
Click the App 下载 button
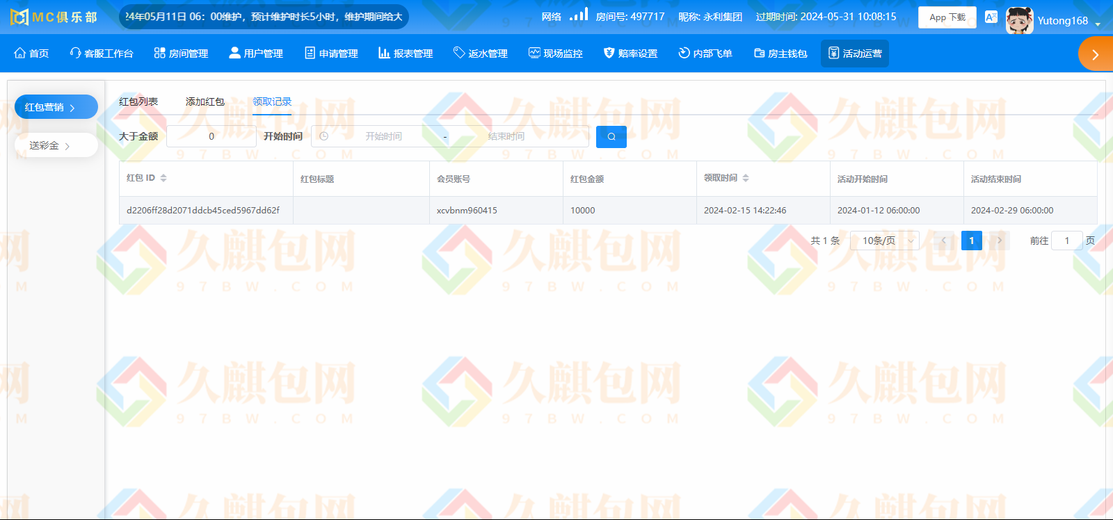[x=947, y=17]
